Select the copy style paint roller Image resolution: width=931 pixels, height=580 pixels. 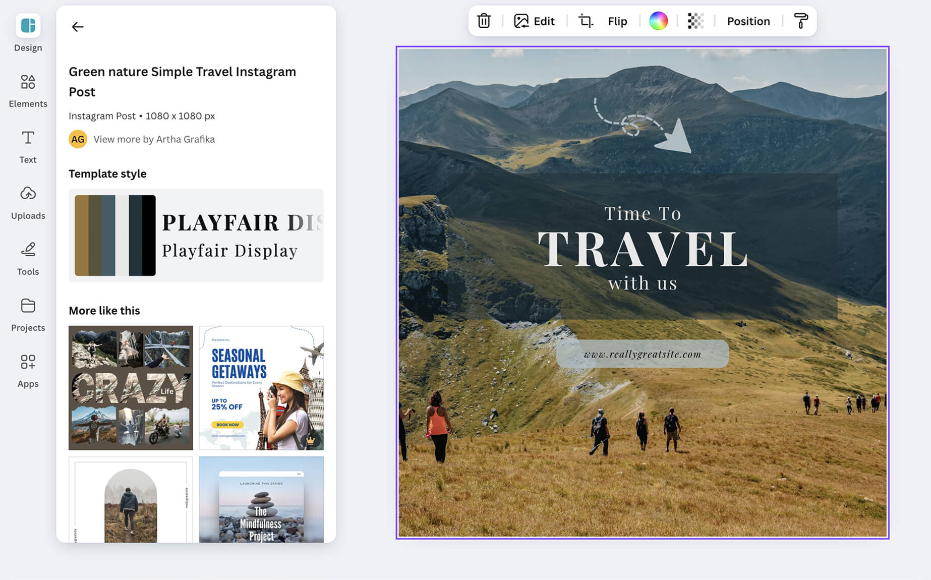pos(800,21)
